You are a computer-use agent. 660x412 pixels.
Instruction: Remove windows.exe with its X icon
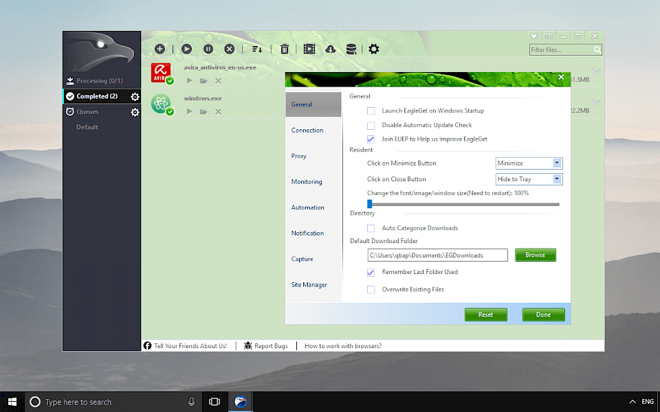pyautogui.click(x=218, y=111)
